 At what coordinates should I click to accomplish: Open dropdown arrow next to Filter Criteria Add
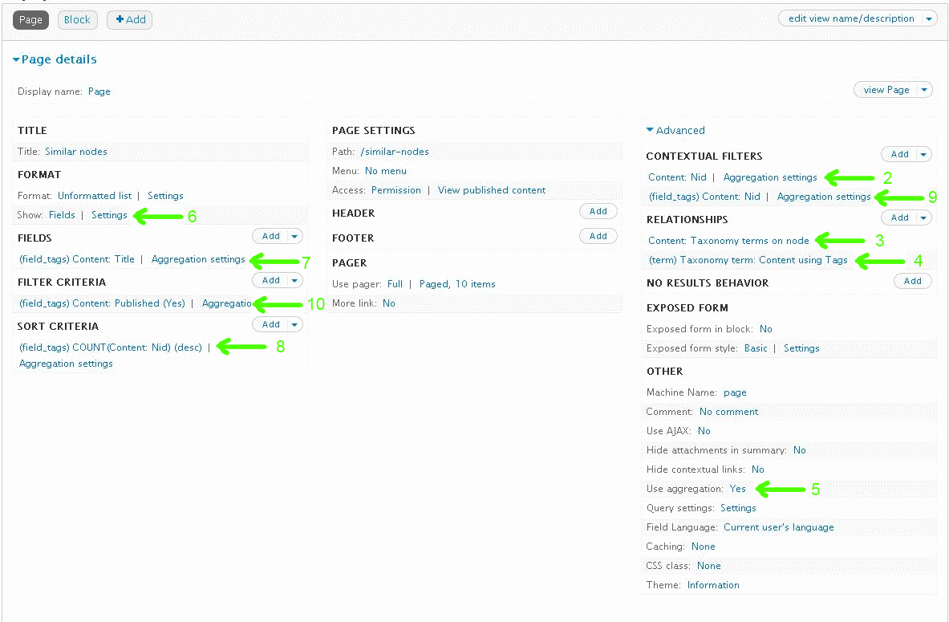294,280
